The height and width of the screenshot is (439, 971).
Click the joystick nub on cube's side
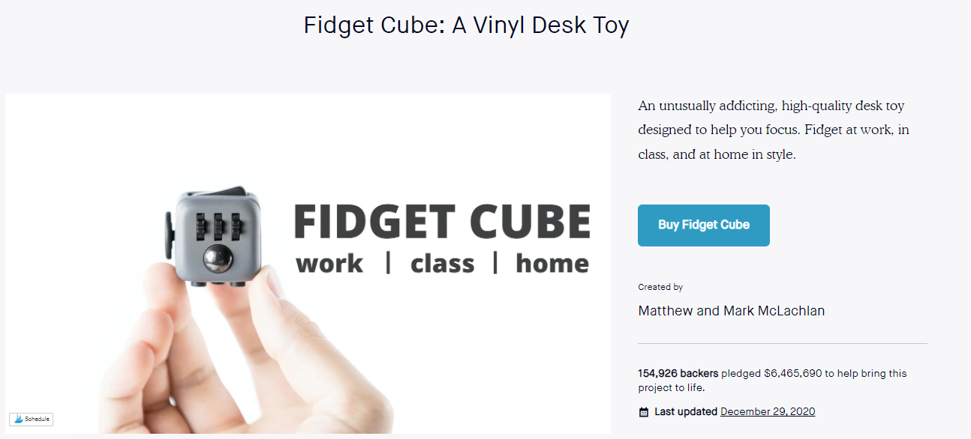tap(168, 234)
